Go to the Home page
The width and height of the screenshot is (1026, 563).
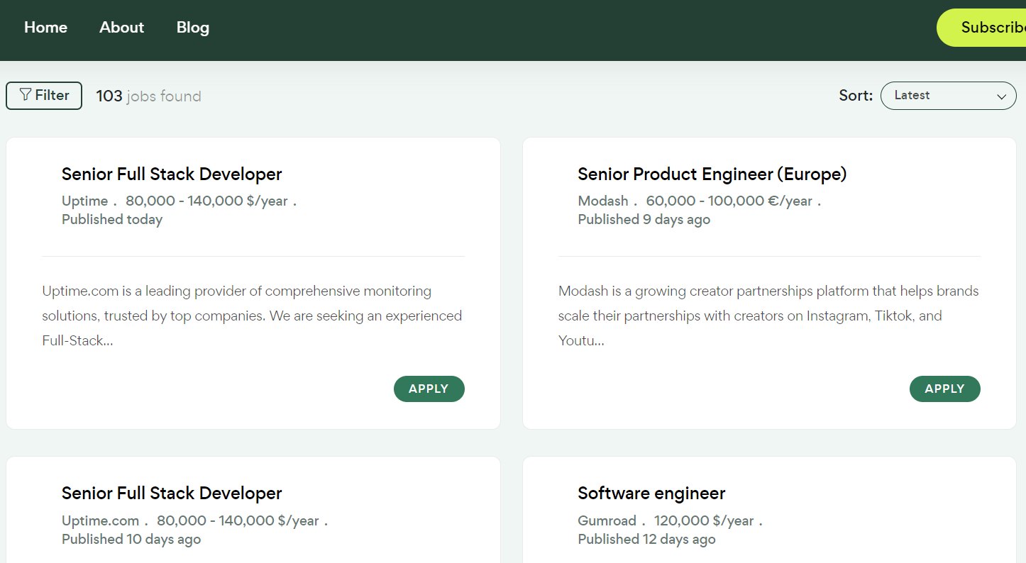45,28
